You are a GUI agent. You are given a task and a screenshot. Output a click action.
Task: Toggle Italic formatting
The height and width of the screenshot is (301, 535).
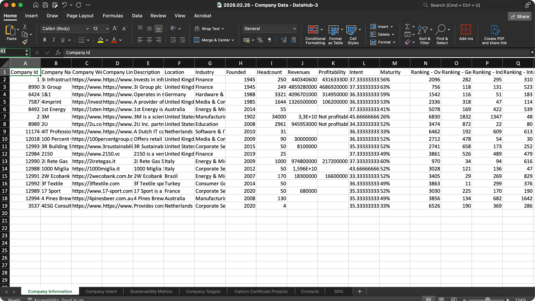click(x=54, y=40)
